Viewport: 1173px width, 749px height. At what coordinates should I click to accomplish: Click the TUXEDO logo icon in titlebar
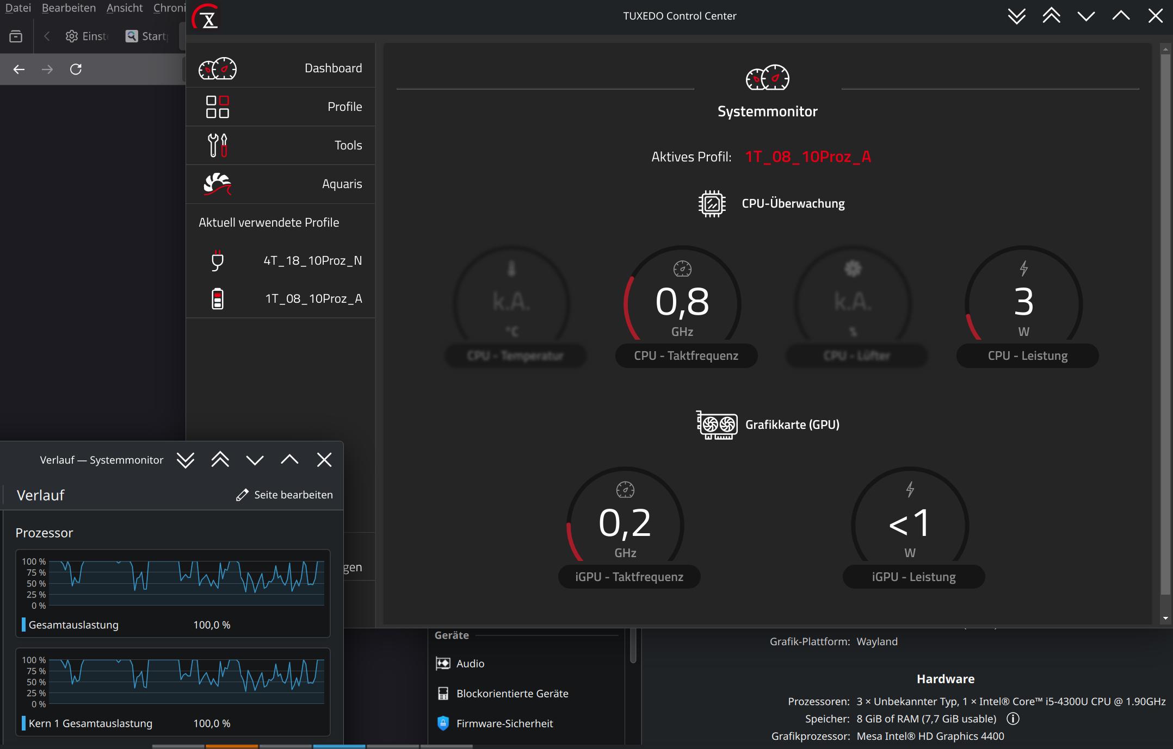pos(206,16)
